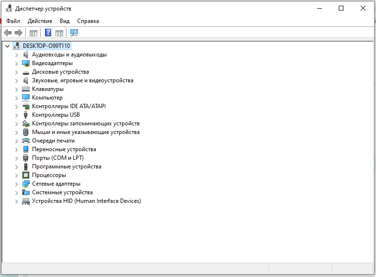Expand the Порты (COM и LPT) category
This screenshot has height=277, width=376.
[x=16, y=158]
